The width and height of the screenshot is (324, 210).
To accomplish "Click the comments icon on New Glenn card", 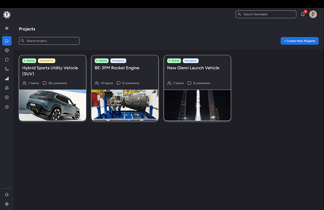I will tap(189, 83).
